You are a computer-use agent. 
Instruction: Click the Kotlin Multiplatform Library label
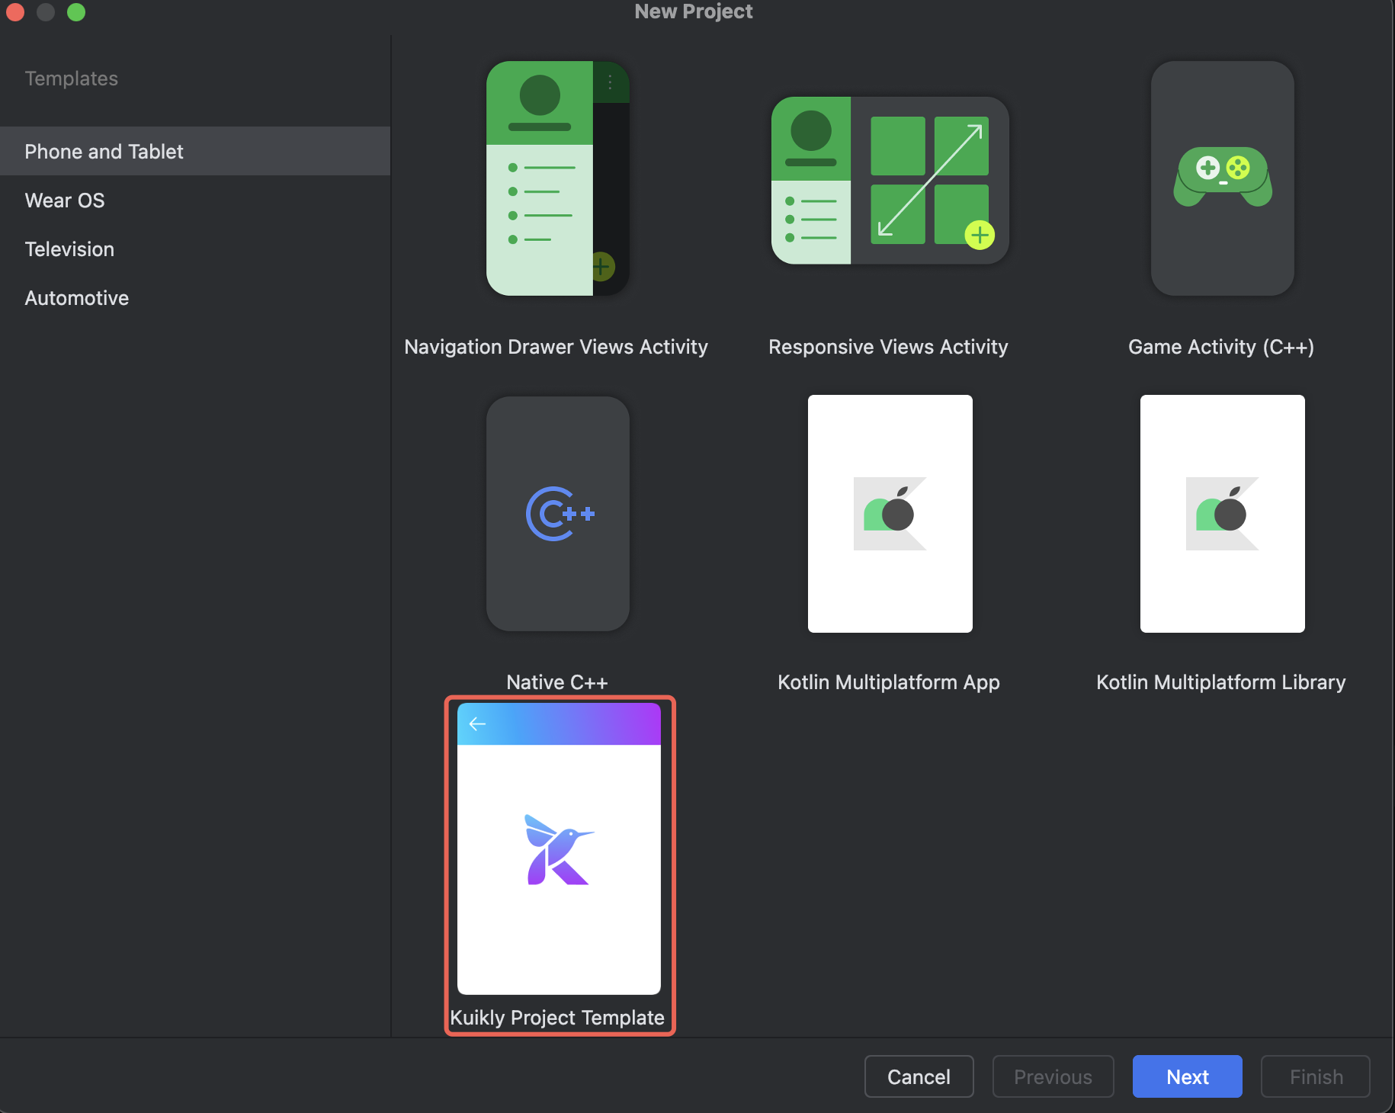pos(1221,682)
